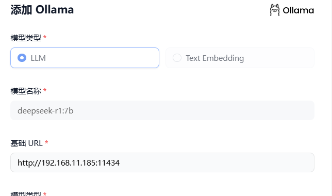Click the first 模型类型 field label

pos(26,38)
